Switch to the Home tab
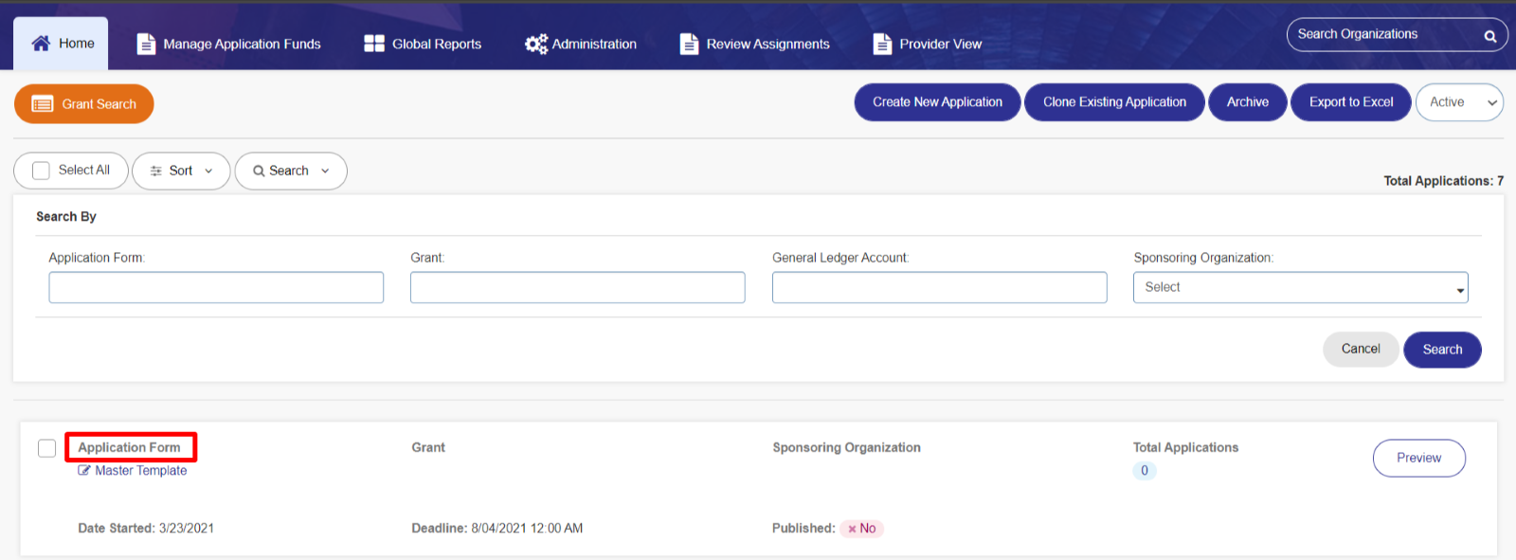This screenshot has width=1516, height=560. [61, 44]
